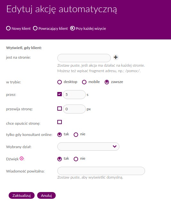Set mode to desktop

click(x=60, y=82)
